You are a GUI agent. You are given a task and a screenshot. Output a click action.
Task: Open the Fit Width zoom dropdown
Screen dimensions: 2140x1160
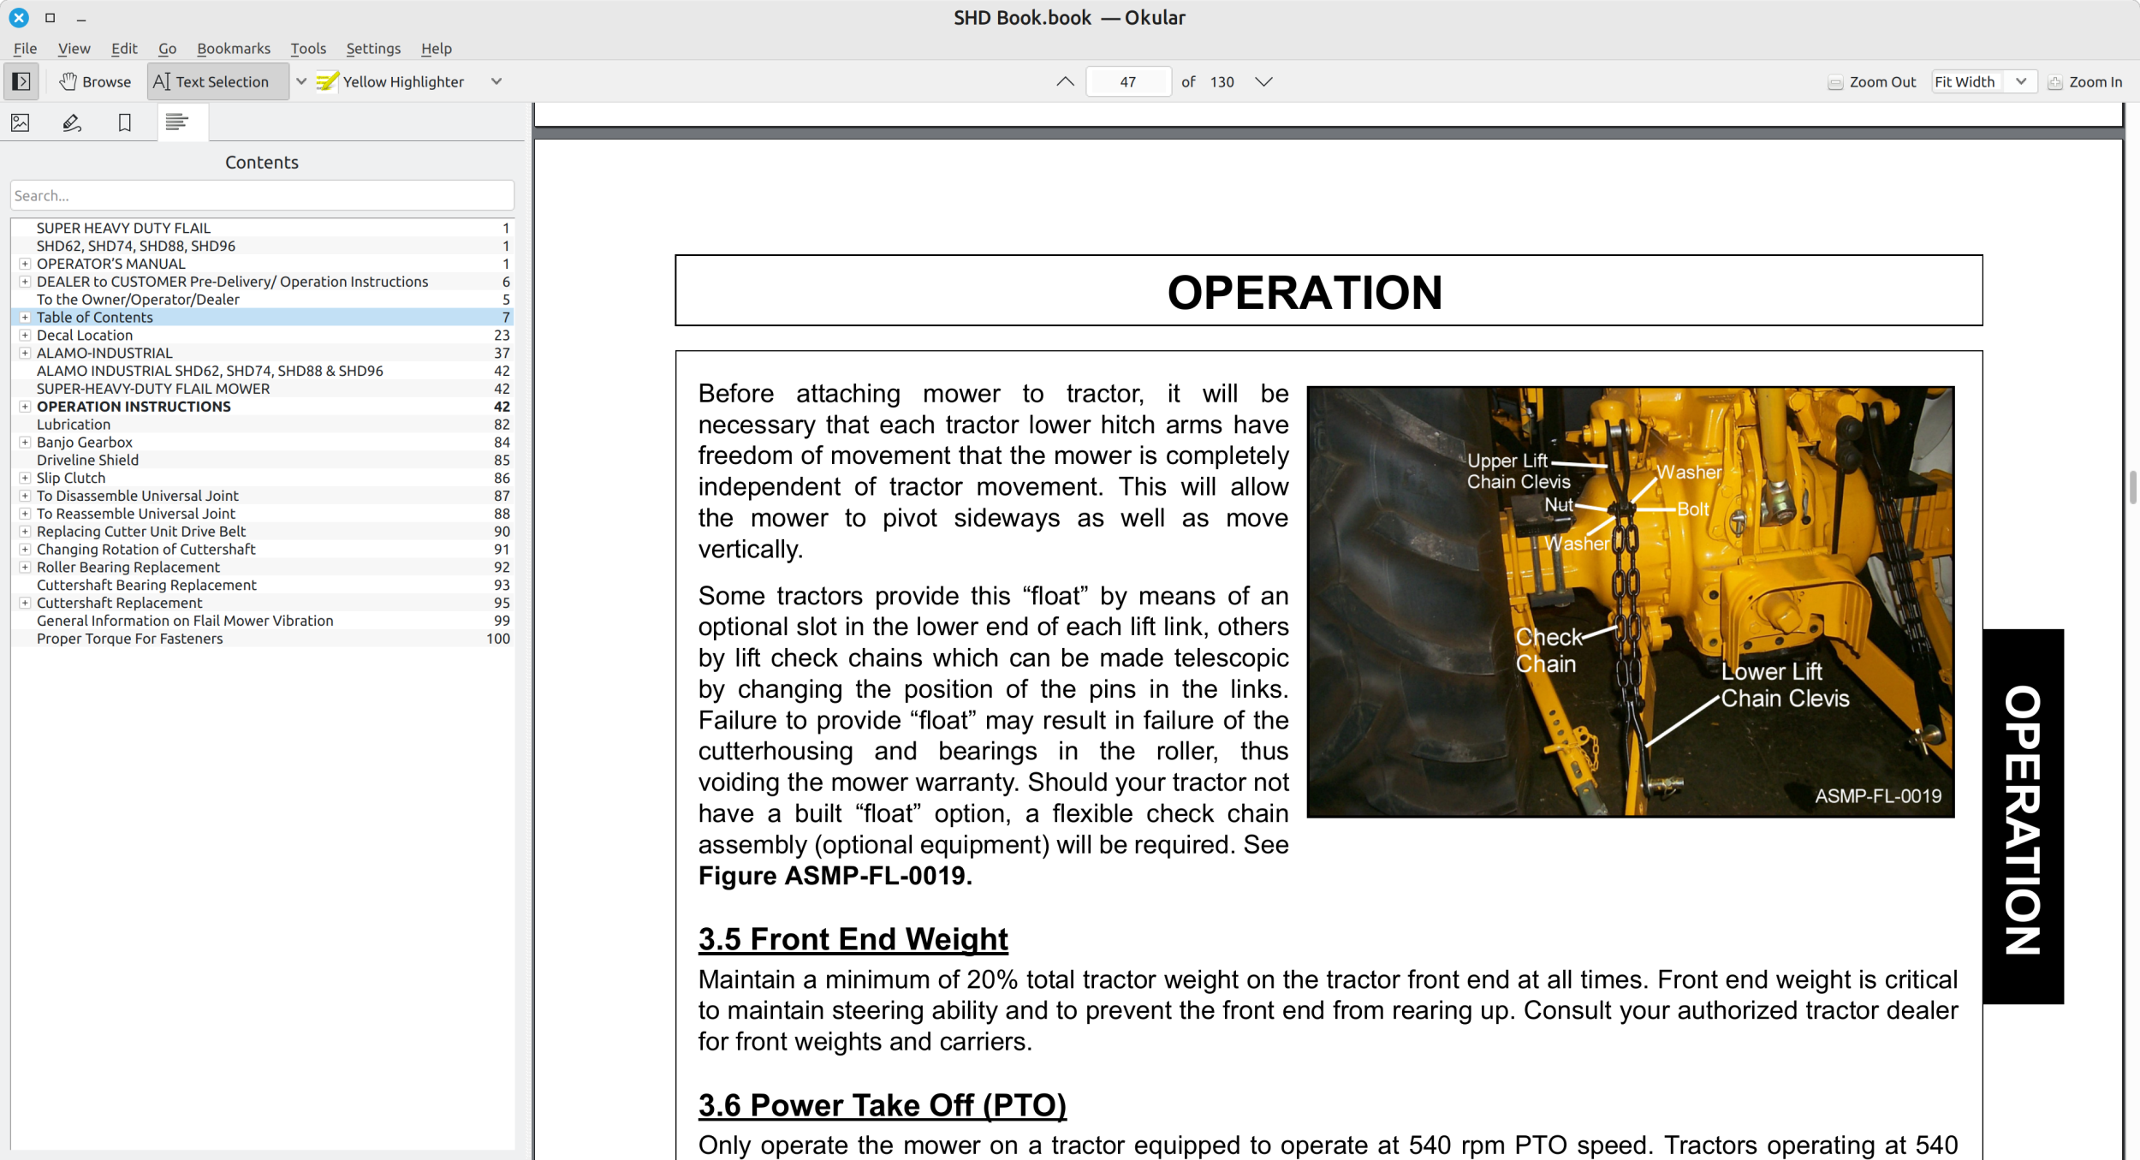[x=2020, y=81]
